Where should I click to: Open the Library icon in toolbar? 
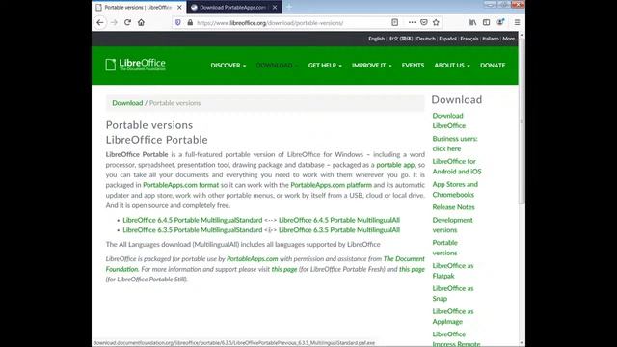pos(472,22)
